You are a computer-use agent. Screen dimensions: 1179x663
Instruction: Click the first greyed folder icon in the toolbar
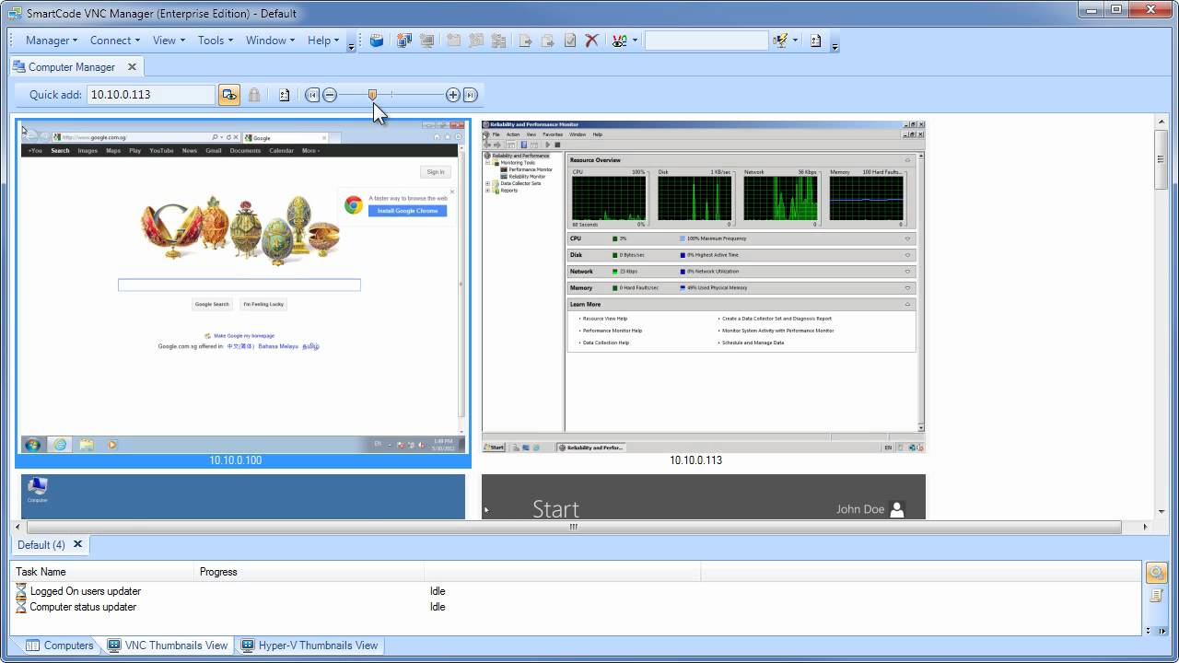[453, 41]
